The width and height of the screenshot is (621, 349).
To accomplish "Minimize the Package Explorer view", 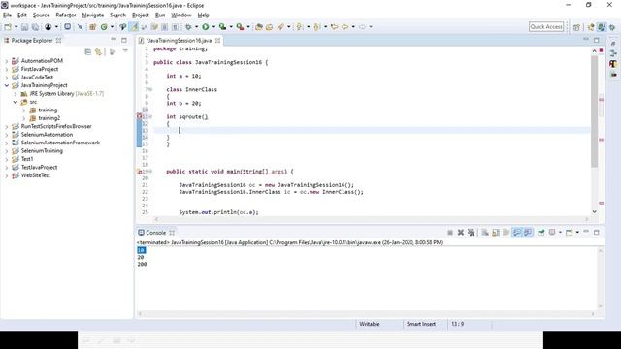I will point(114,40).
